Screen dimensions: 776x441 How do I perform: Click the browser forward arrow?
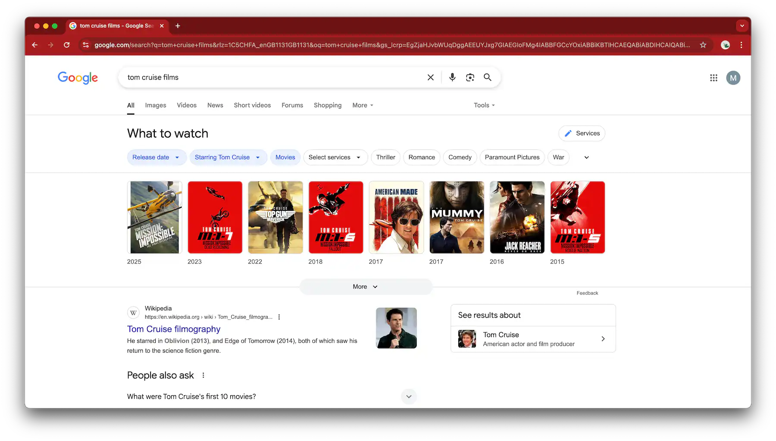point(51,45)
